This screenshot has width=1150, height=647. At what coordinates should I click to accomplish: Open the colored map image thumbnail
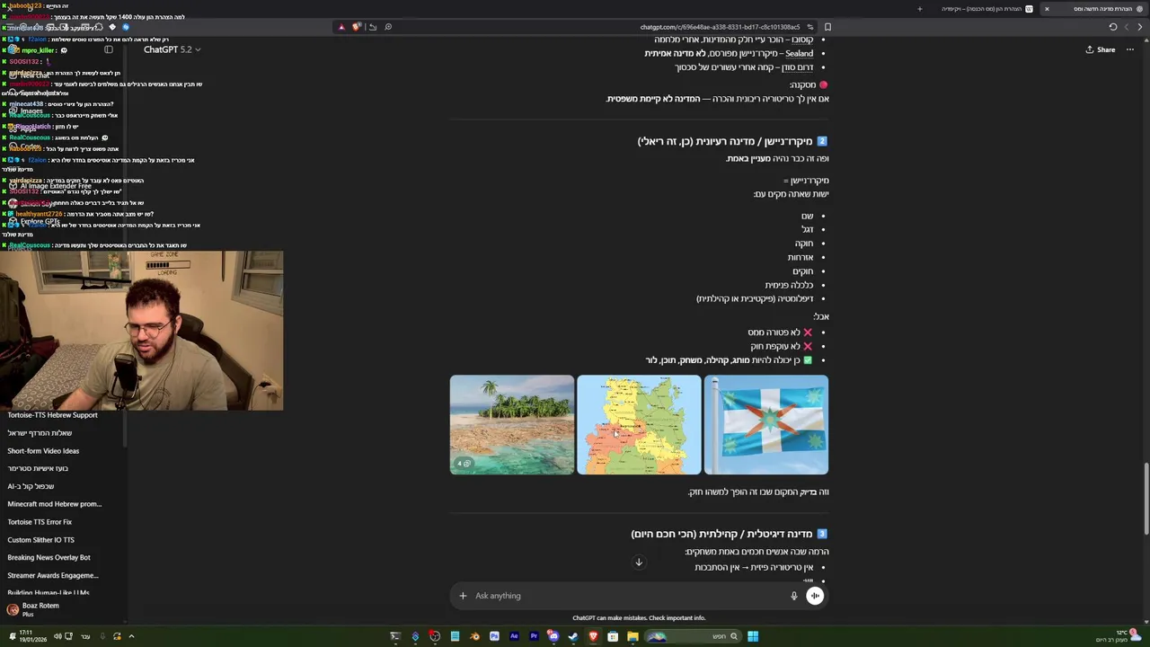[x=639, y=424]
